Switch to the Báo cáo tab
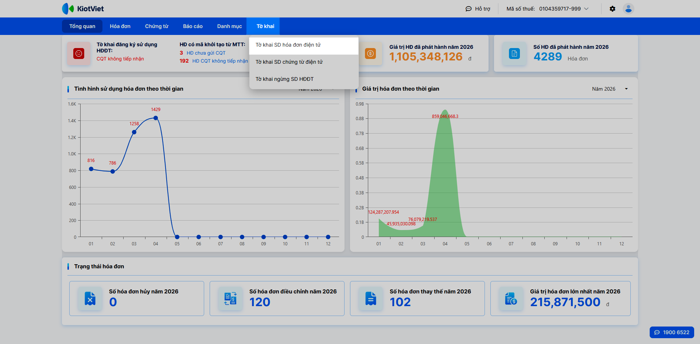 192,26
